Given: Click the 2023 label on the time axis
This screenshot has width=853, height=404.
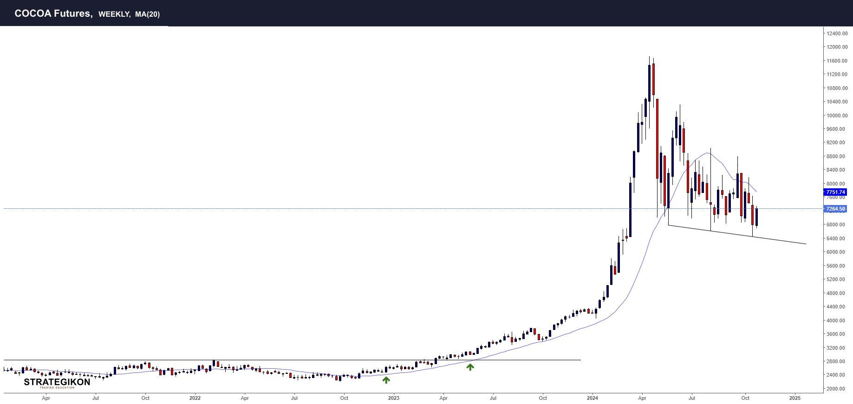Looking at the screenshot, I should (x=394, y=398).
